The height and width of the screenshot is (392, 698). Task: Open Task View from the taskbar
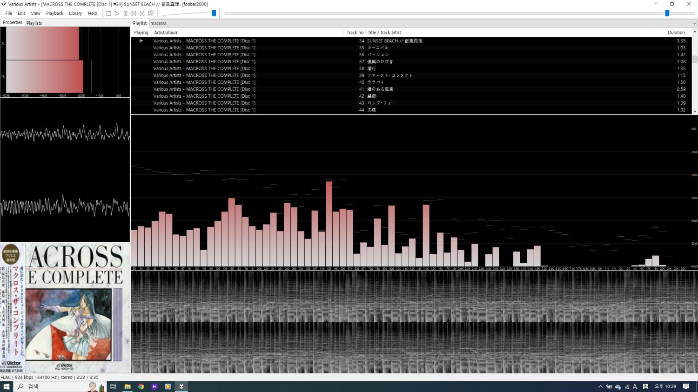click(113, 386)
